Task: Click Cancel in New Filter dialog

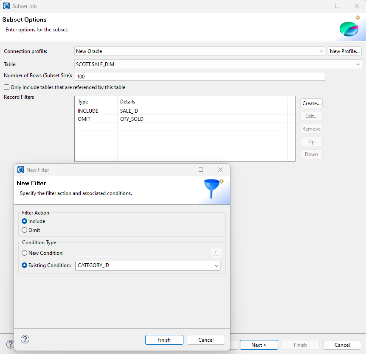Action: (x=206, y=340)
